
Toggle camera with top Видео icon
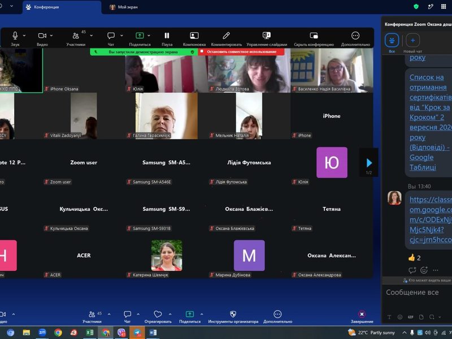(42, 36)
